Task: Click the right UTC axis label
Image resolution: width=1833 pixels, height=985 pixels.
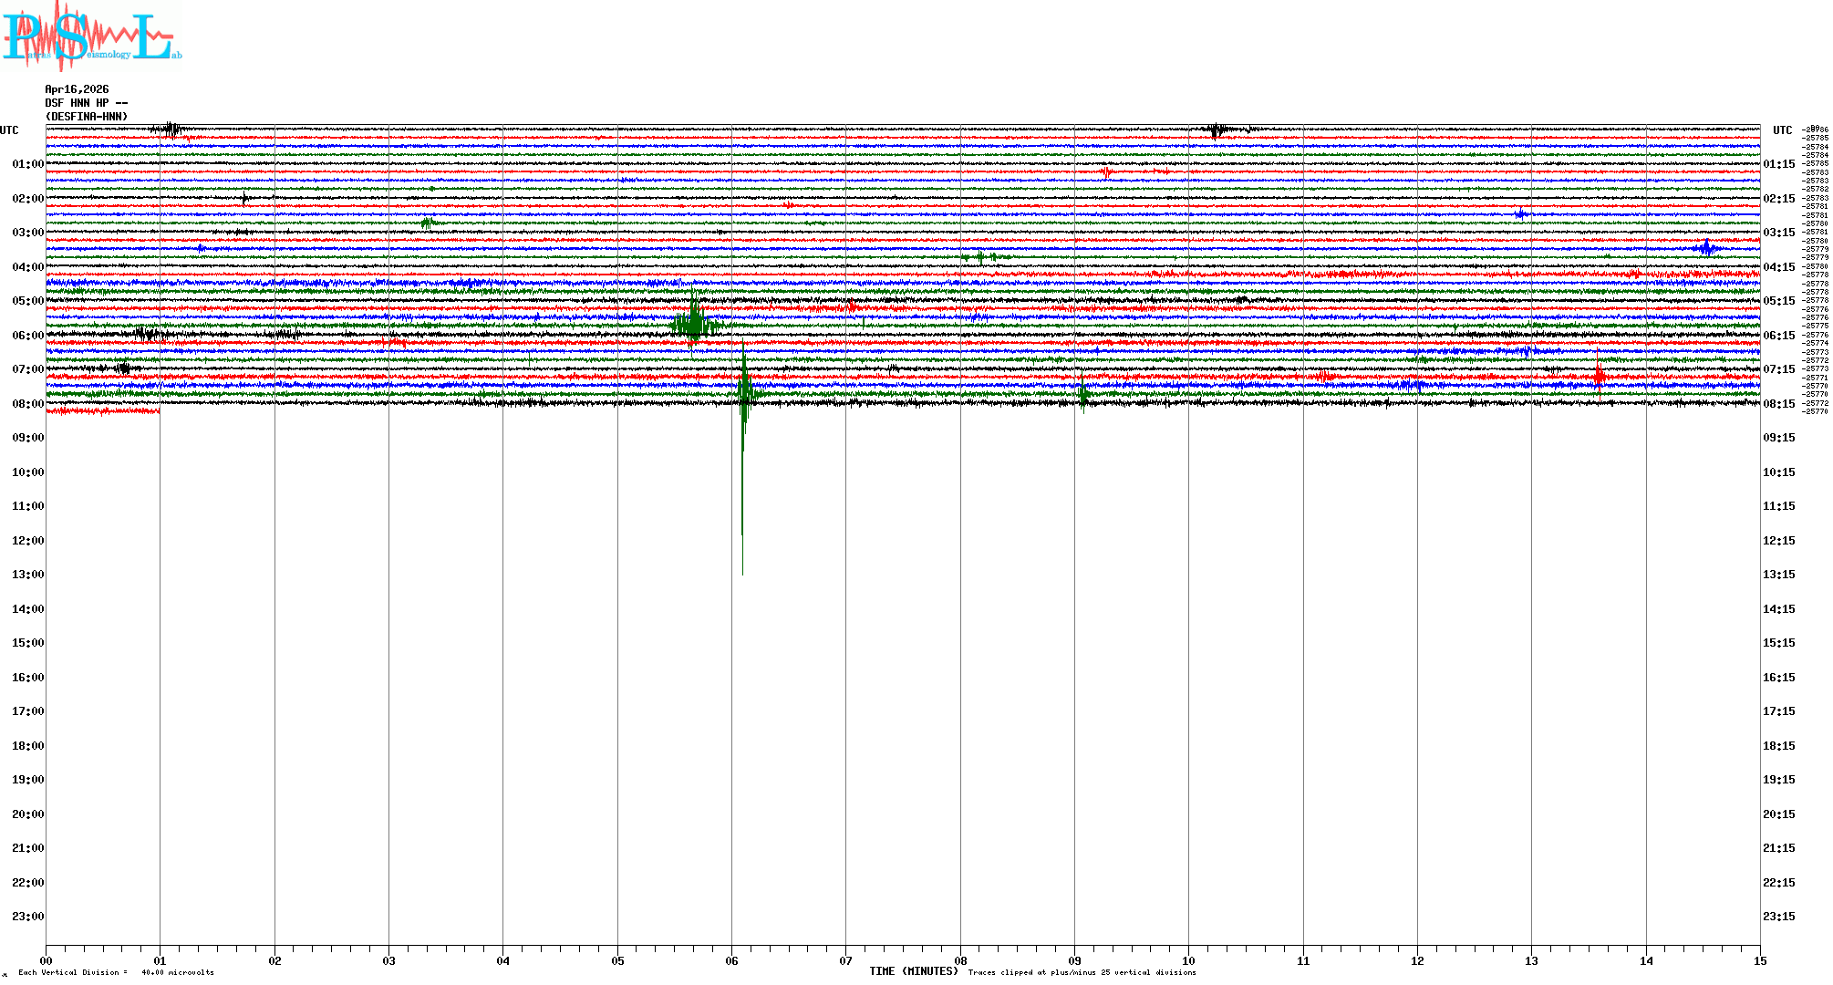Action: (1782, 130)
